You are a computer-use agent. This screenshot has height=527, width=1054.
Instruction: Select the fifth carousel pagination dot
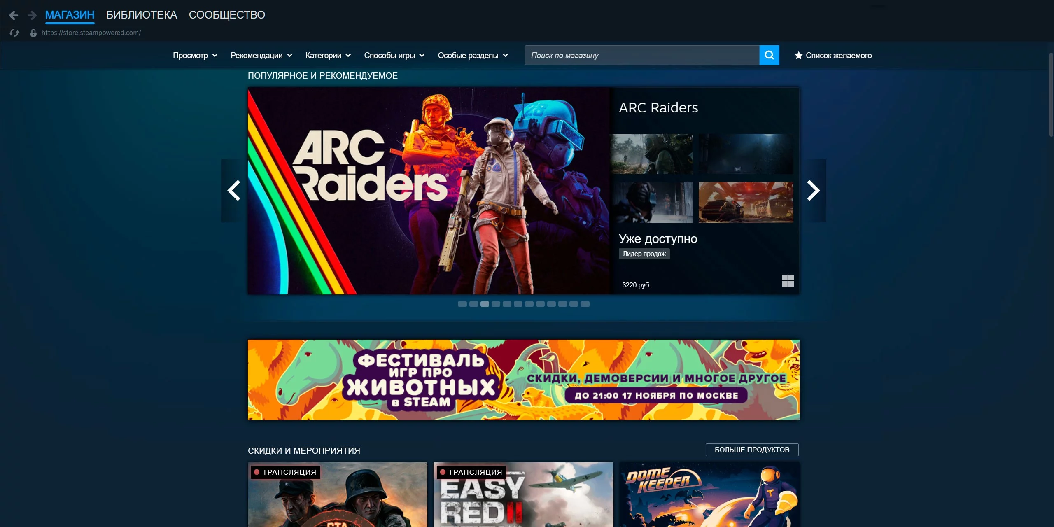pos(507,304)
